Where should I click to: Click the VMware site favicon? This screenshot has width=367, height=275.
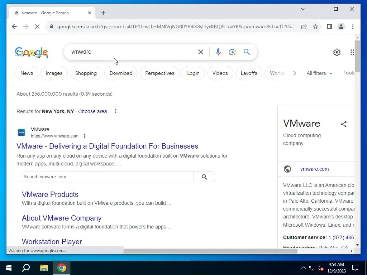pyautogui.click(x=22, y=132)
